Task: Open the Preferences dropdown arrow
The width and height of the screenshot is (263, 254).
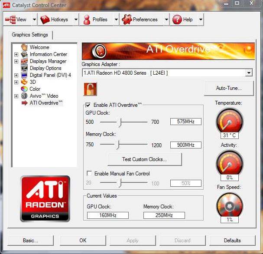Action: point(166,20)
